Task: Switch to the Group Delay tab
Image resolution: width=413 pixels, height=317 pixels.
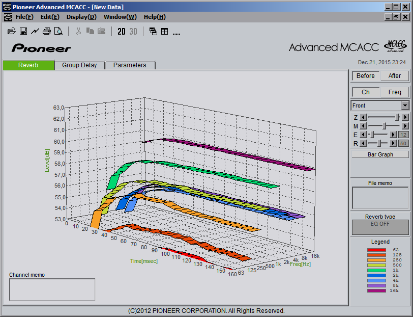Action: 79,65
